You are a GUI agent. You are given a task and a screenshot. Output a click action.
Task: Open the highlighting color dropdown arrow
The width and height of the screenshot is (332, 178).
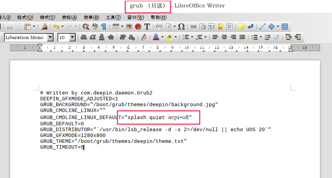coord(176,37)
